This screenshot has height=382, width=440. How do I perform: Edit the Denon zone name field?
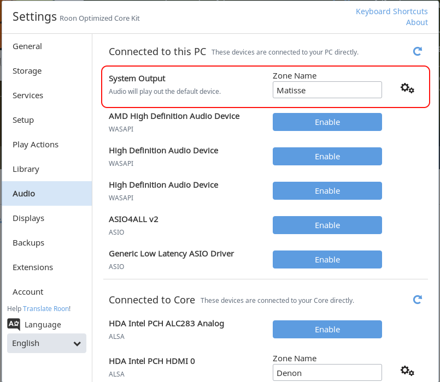[327, 373]
